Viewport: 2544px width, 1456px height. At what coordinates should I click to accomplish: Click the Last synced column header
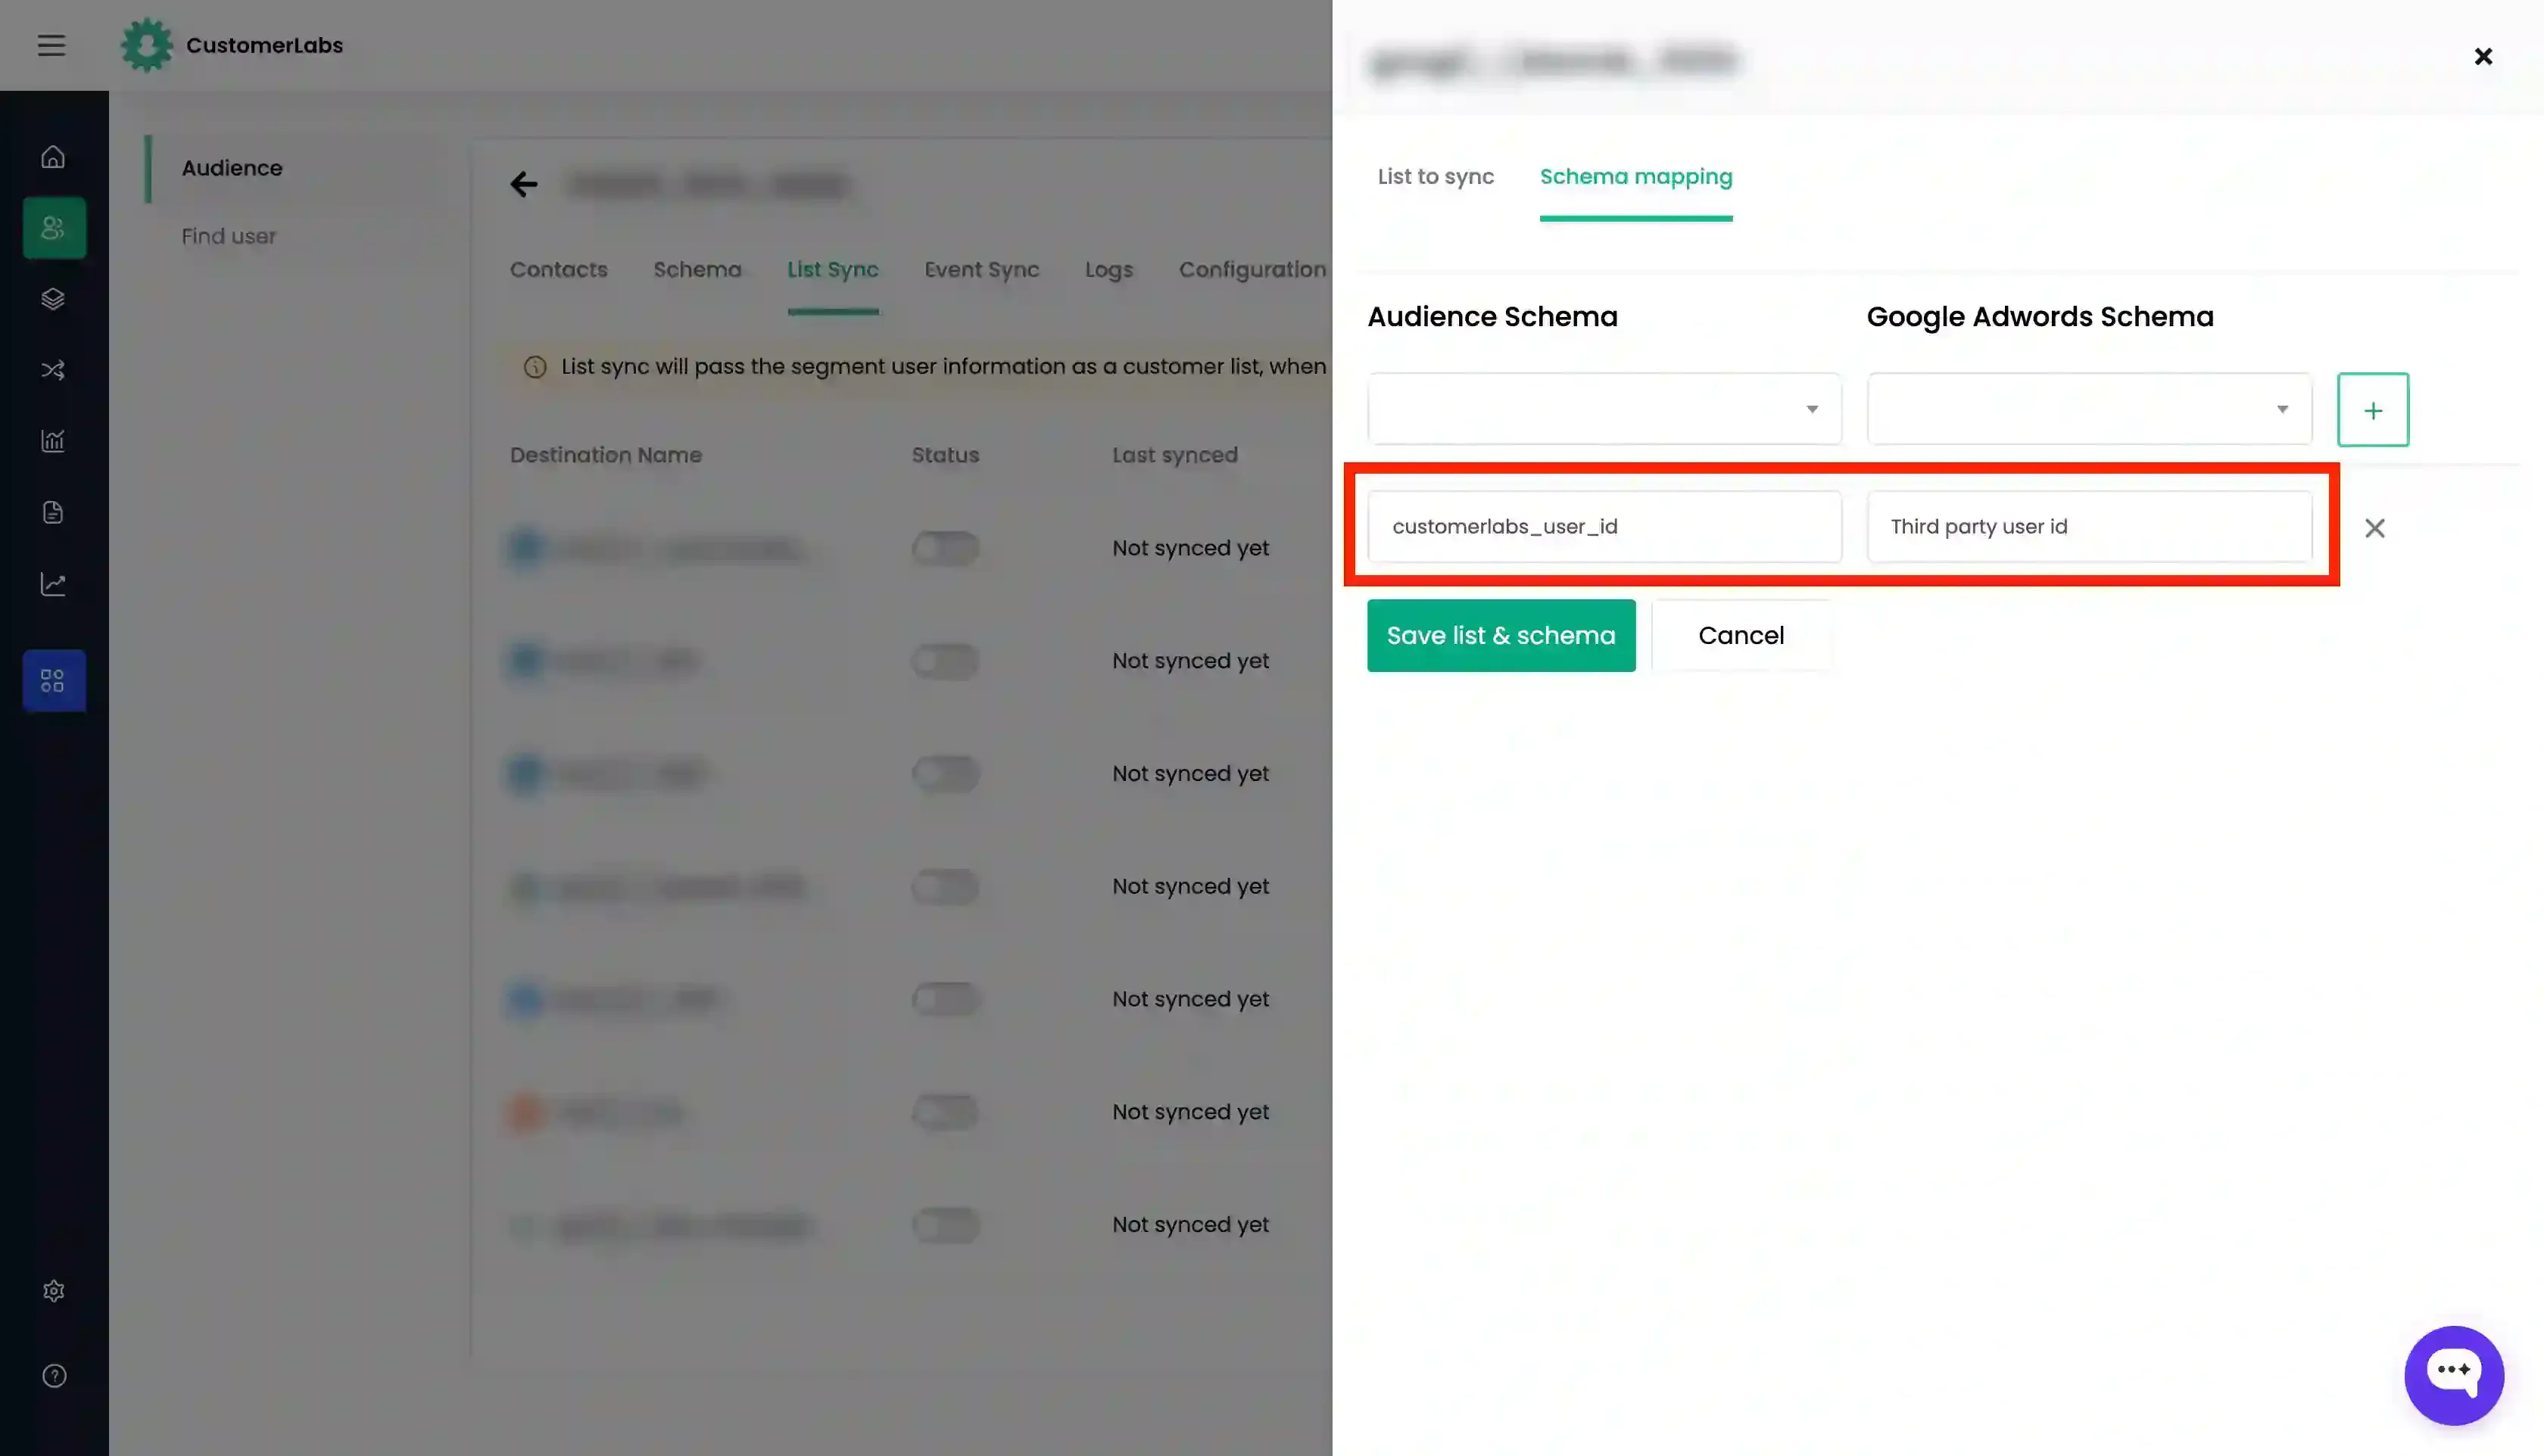(x=1174, y=455)
